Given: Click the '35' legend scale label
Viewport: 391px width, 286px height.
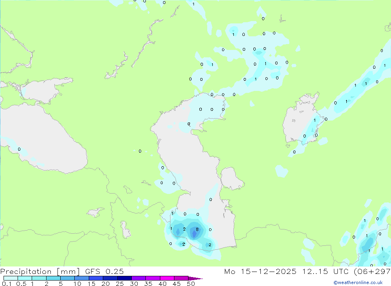Looking at the screenshot, I should pyautogui.click(x=148, y=284).
